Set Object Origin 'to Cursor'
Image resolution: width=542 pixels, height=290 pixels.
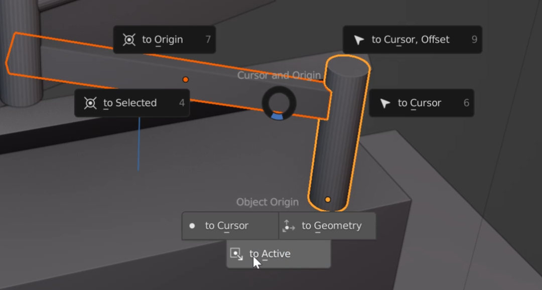pyautogui.click(x=230, y=226)
